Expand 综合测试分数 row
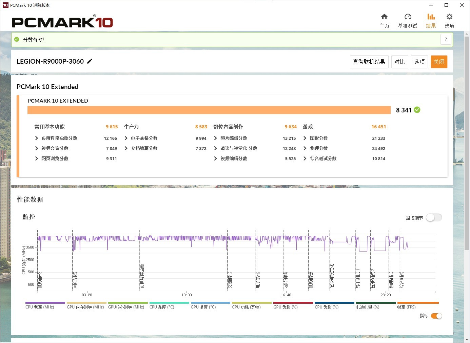The width and height of the screenshot is (470, 343). tap(305, 158)
